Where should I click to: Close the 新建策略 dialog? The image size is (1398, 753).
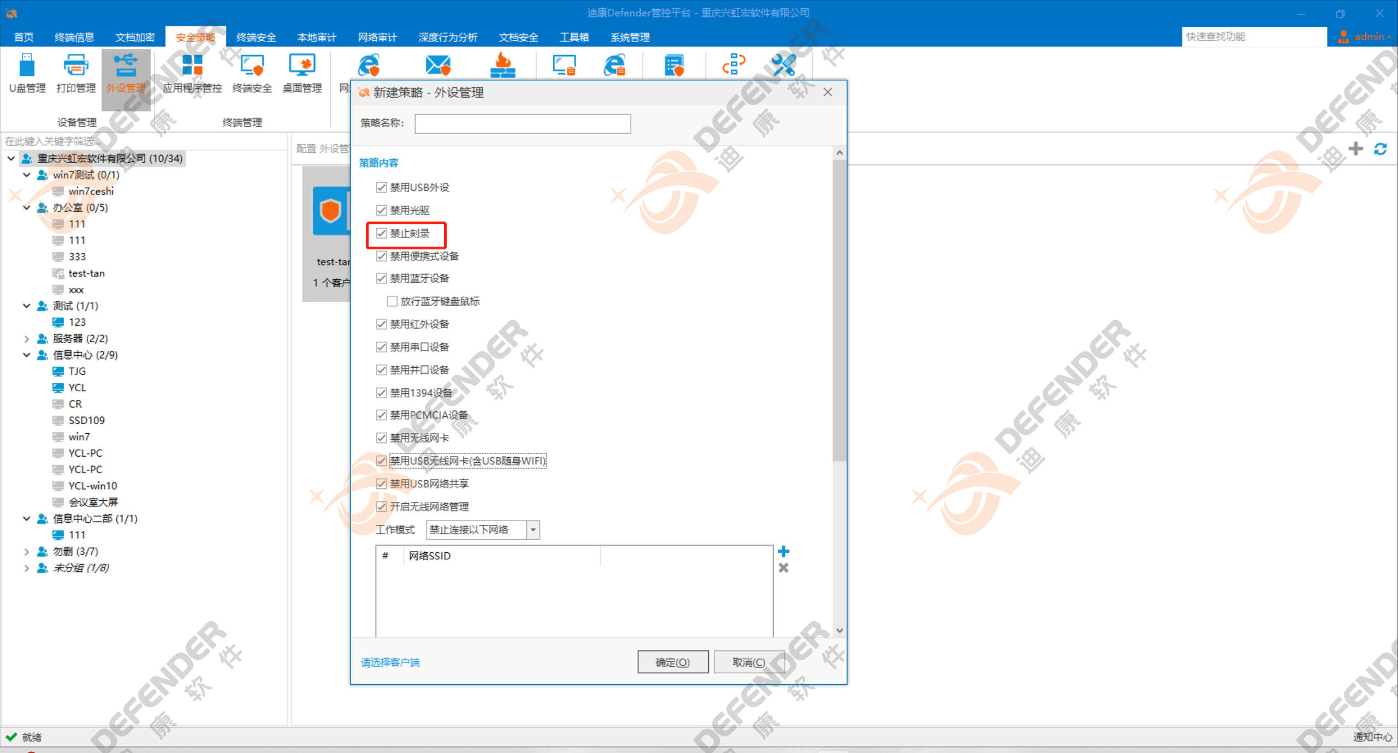click(828, 92)
